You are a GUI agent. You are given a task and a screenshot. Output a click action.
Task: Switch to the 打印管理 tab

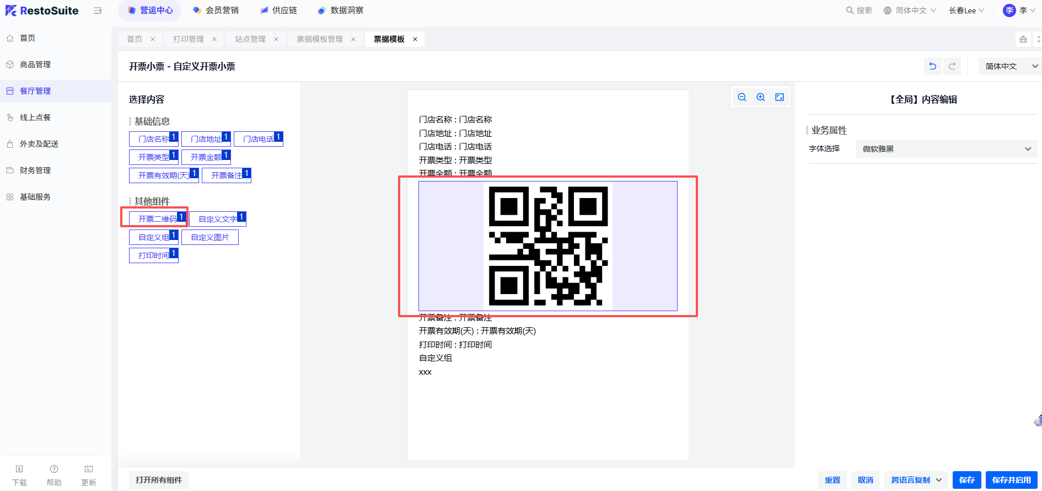(x=189, y=39)
